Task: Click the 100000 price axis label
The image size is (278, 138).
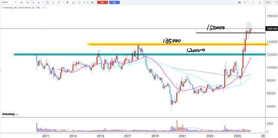Action: [x=272, y=67]
